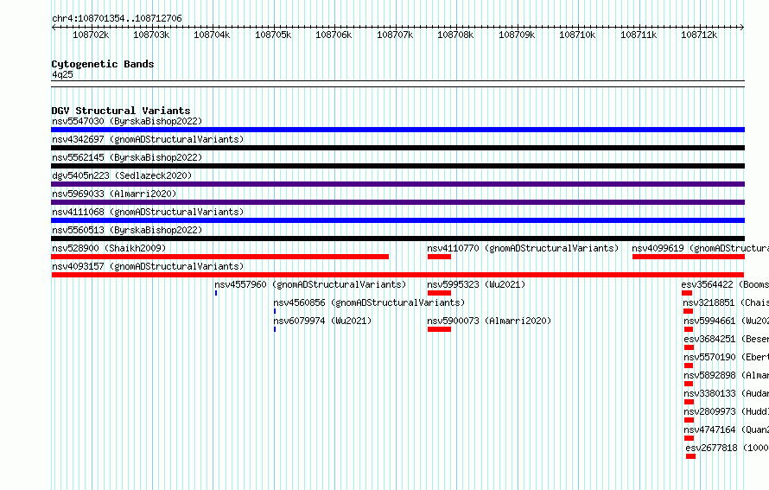Click the dgv5405n223 purple variant bar
Screen dimensions: 769x490
pos(397,184)
